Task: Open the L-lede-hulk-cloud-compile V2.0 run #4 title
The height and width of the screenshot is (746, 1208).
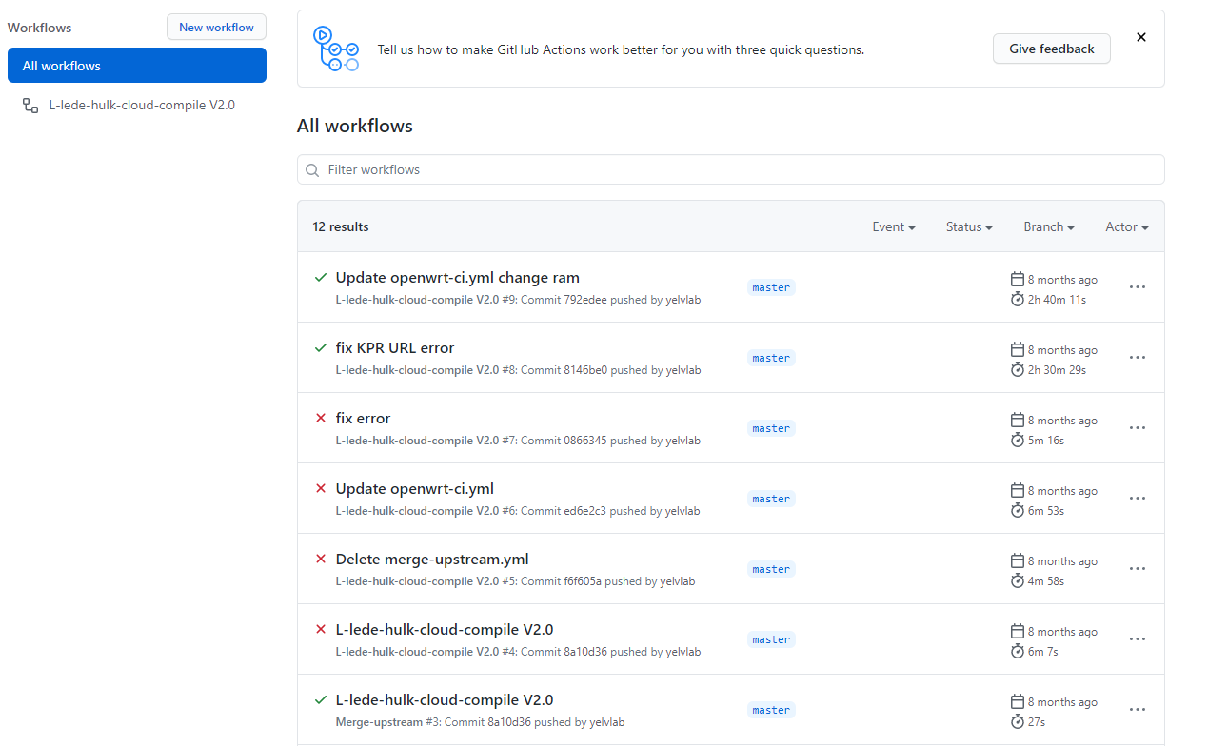Action: pos(445,630)
